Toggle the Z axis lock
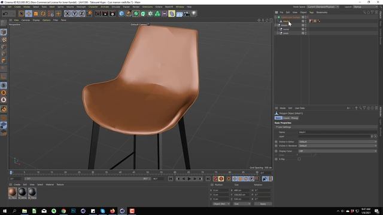Viewport: 383px width, 215px height. tap(81, 14)
